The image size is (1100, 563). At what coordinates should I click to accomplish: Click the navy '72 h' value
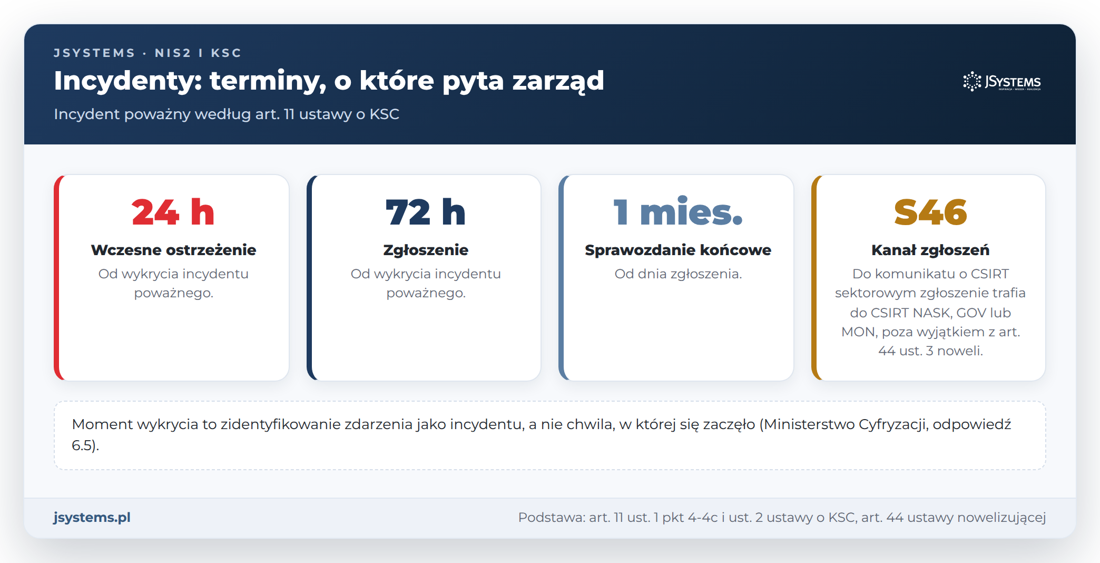(426, 212)
